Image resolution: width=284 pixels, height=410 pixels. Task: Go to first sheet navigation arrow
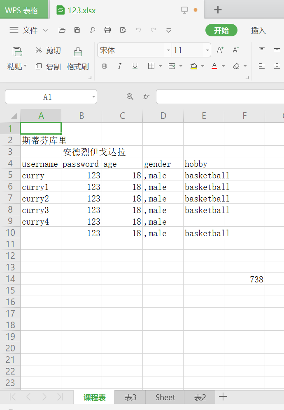tap(12, 397)
